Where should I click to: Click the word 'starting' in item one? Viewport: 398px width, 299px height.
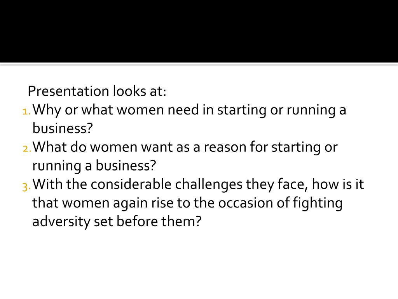click(242, 111)
